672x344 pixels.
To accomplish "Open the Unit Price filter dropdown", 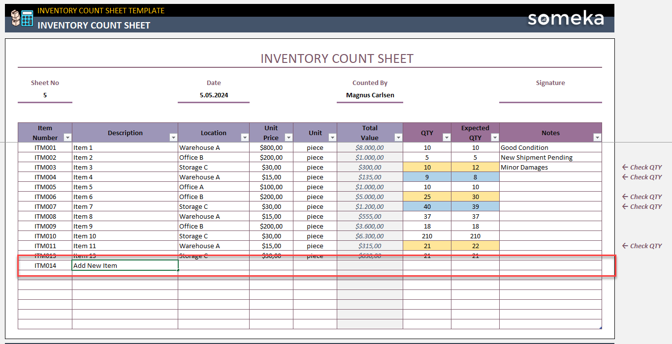I will 288,137.
